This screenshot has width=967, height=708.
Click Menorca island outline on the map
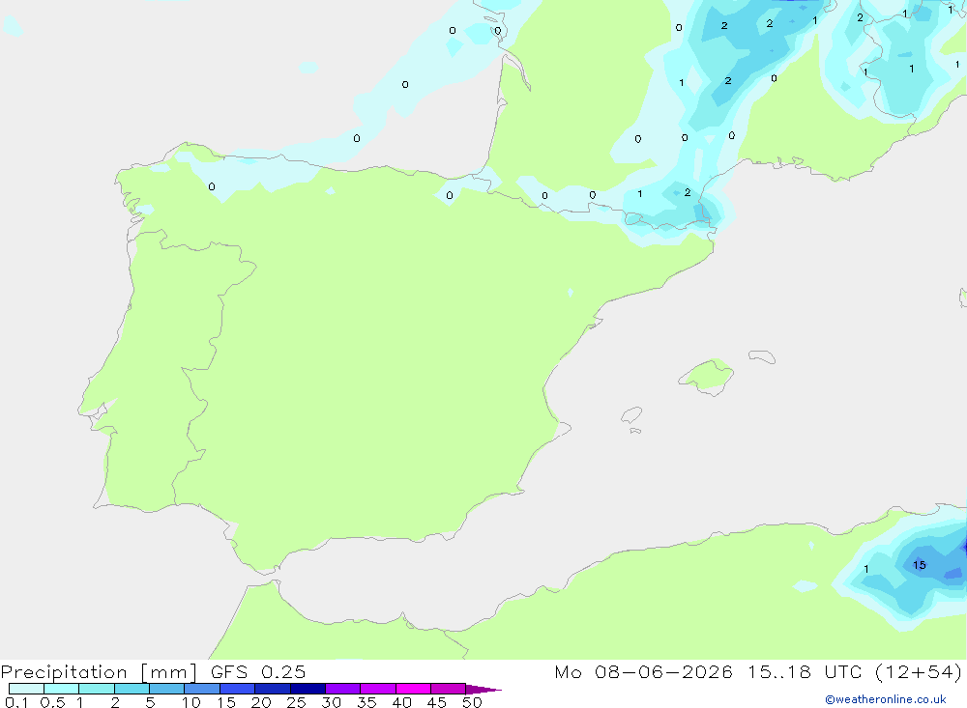click(x=762, y=356)
